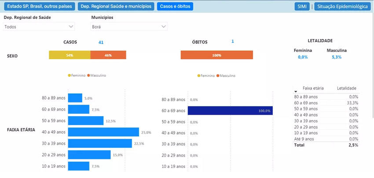The height and width of the screenshot is (178, 374).
Task: Open the 'Estado SP, Brasil, outros países' tab
Action: [x=39, y=7]
